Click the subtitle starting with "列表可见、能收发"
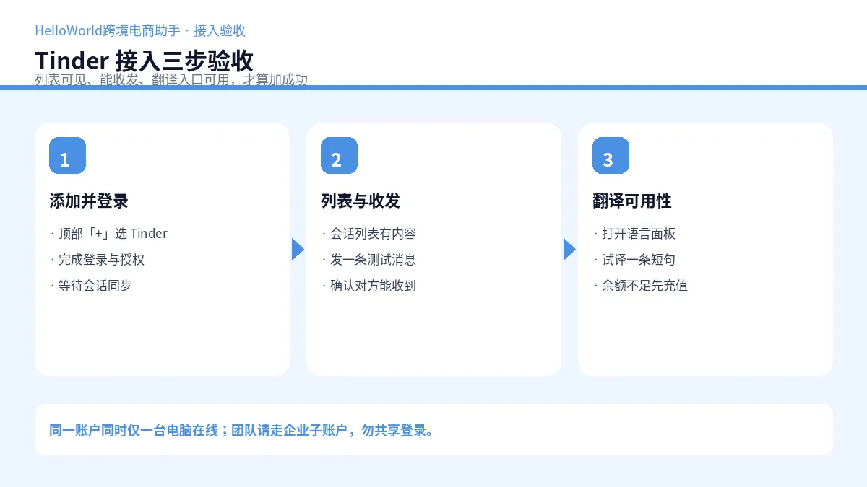Viewport: 867px width, 487px height. click(x=171, y=79)
